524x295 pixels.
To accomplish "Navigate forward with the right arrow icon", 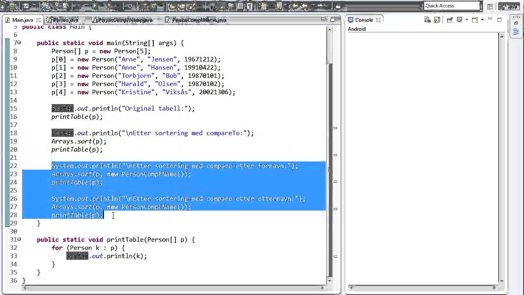I will 321,6.
